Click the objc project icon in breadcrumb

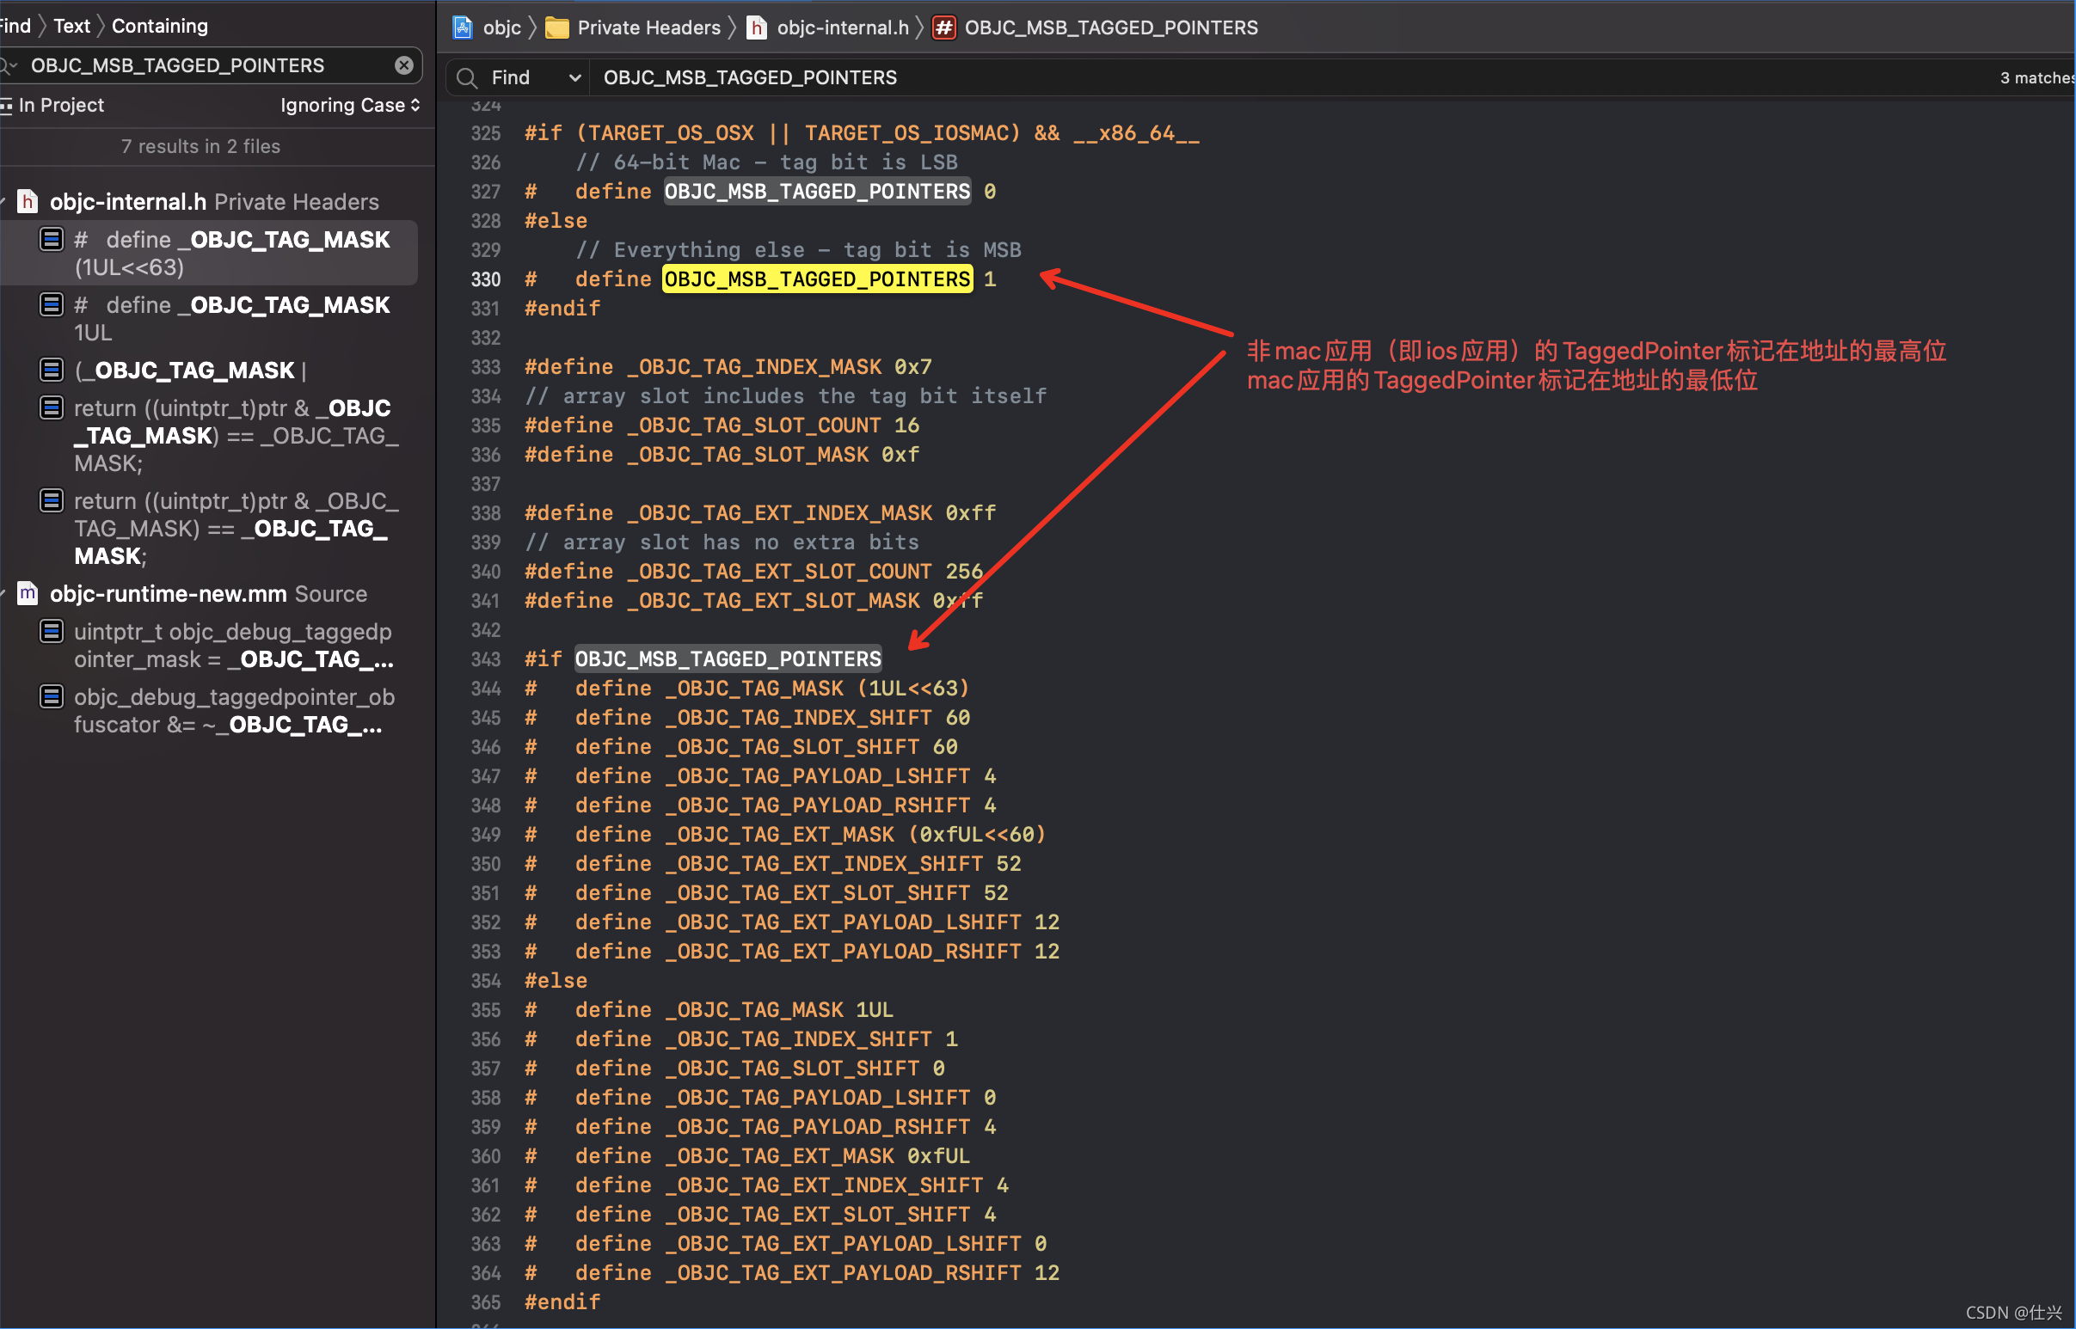463,28
